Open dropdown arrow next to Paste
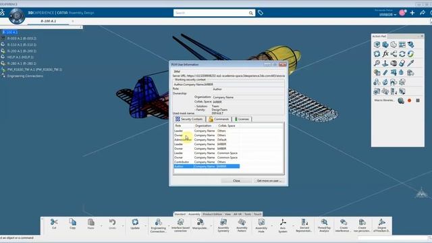The image size is (432, 243). click(x=101, y=226)
